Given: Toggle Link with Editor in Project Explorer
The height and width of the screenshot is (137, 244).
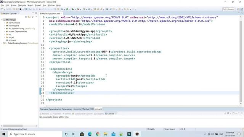Looking at the screenshot, I should pyautogui.click(x=29, y=17).
